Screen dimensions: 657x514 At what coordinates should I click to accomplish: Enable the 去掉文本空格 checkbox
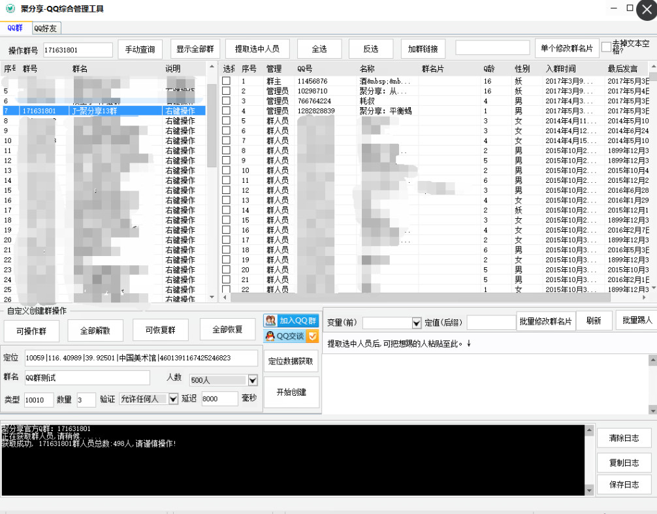tap(606, 47)
